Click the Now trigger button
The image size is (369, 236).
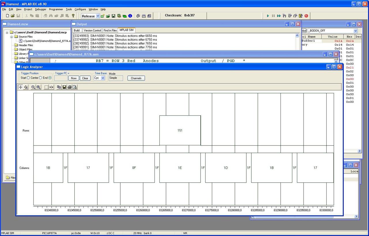coord(74,78)
